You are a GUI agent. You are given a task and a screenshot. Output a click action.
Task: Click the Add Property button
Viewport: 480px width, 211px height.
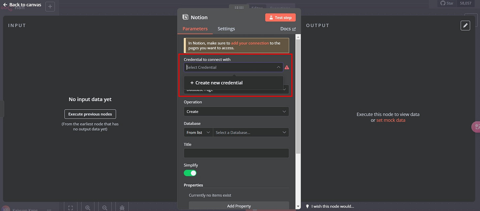[239, 206]
